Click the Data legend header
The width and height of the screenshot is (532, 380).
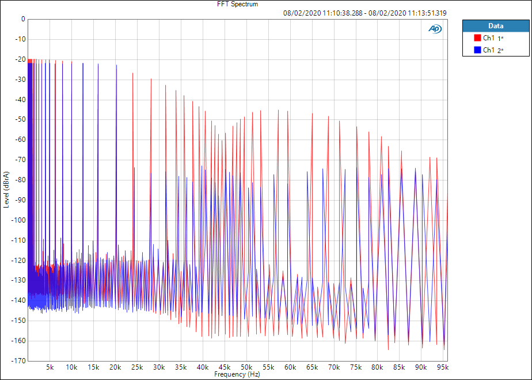click(495, 26)
